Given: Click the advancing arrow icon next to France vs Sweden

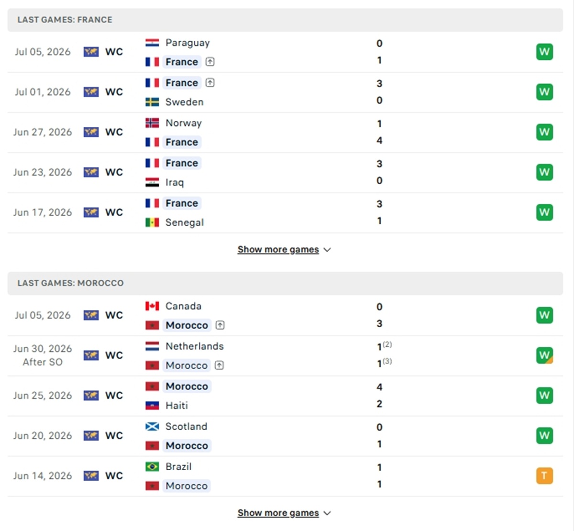Looking at the screenshot, I should (210, 83).
